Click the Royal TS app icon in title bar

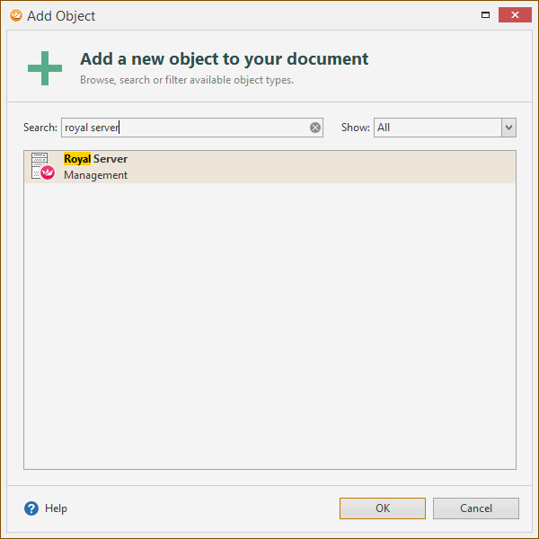[15, 15]
